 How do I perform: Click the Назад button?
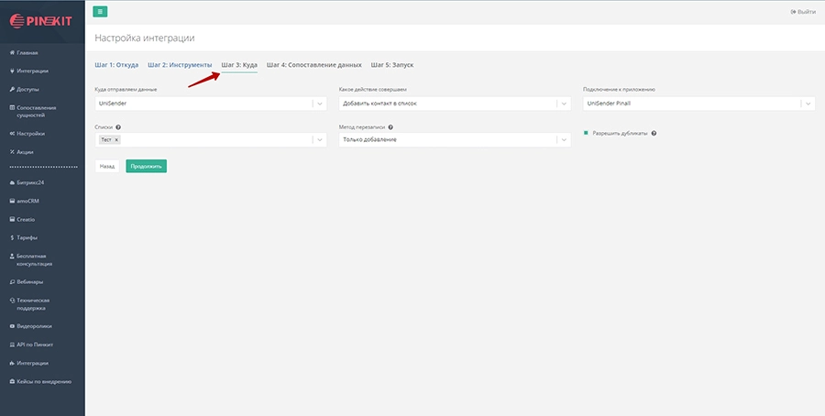pyautogui.click(x=107, y=167)
